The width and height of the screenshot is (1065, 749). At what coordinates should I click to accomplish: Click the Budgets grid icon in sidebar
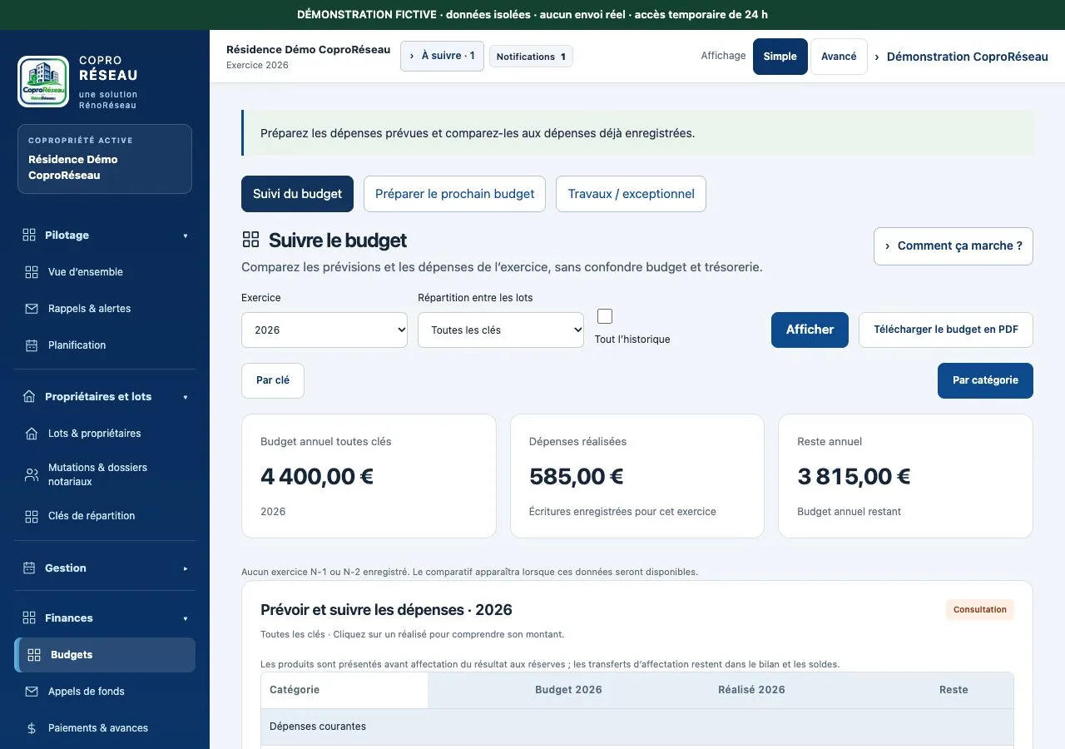[34, 655]
